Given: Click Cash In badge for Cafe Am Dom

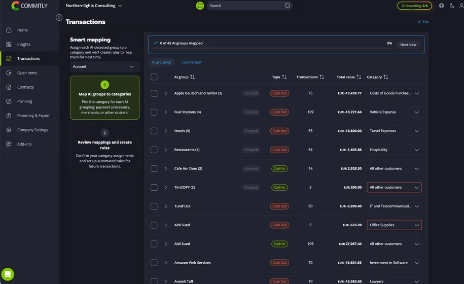Looking at the screenshot, I should [x=279, y=168].
